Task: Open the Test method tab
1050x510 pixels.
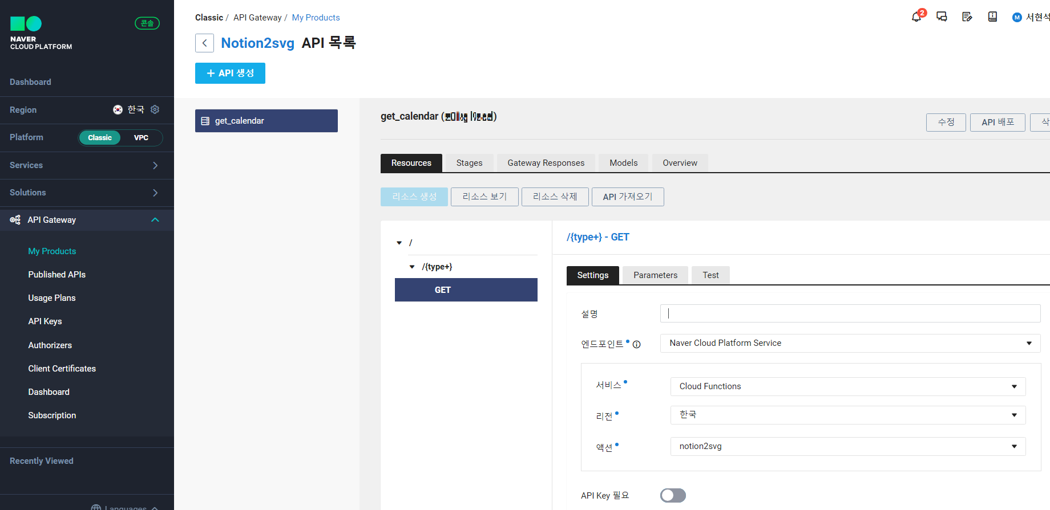Action: 710,275
